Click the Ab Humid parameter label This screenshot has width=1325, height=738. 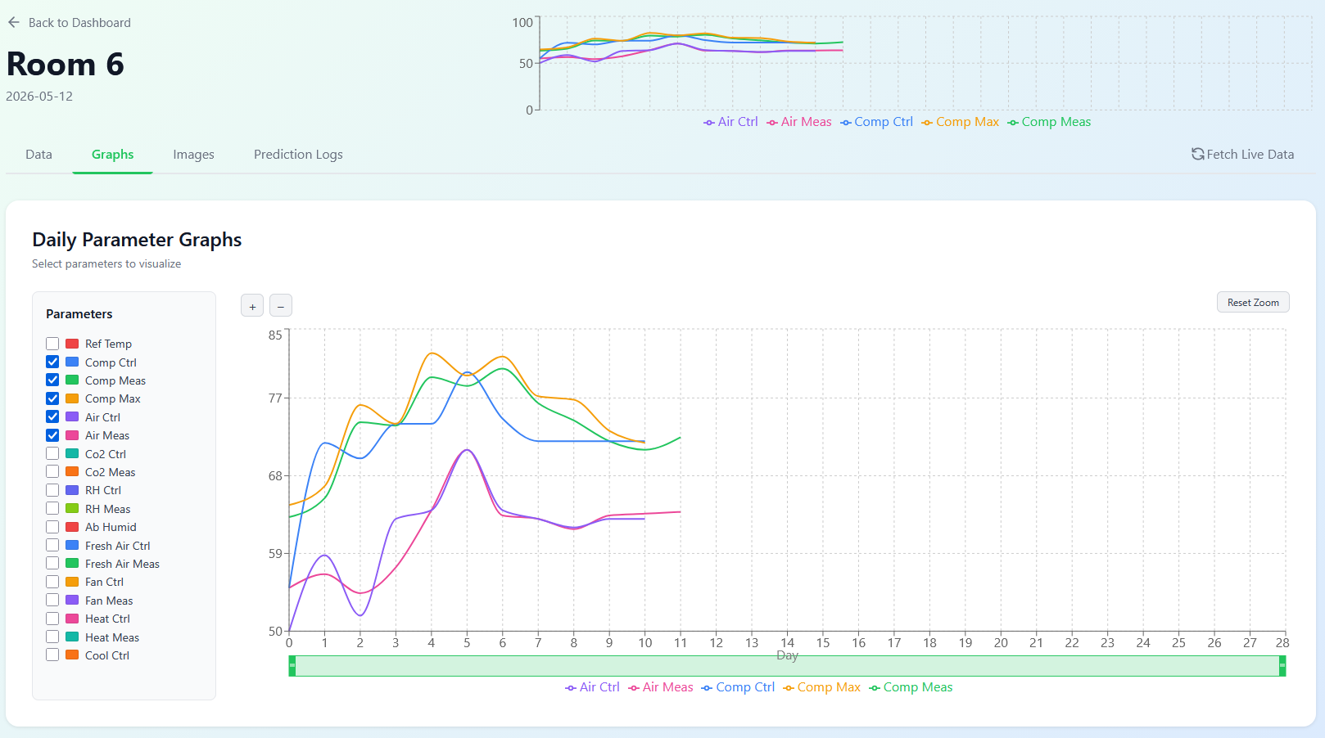point(111,527)
